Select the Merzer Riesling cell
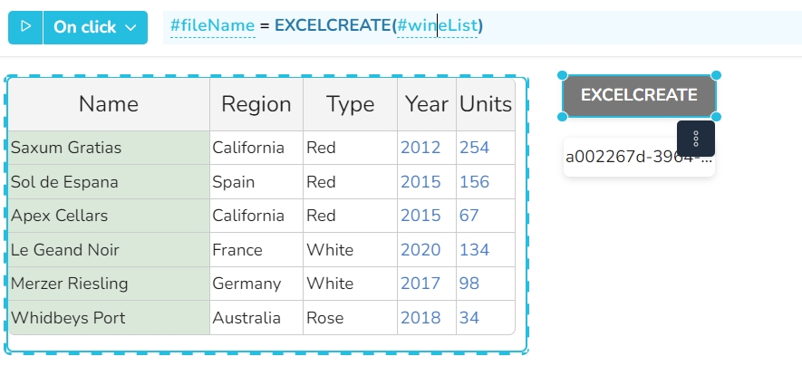 pyautogui.click(x=70, y=284)
